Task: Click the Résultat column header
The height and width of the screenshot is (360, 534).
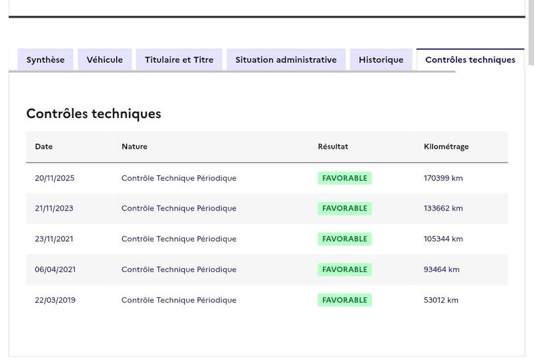Action: pyautogui.click(x=332, y=147)
